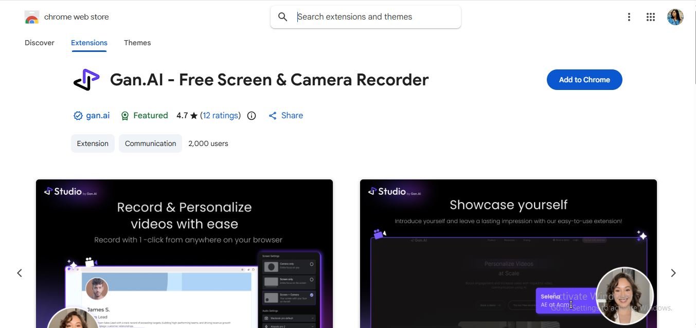Click the 4.7 star rating text

(x=187, y=116)
